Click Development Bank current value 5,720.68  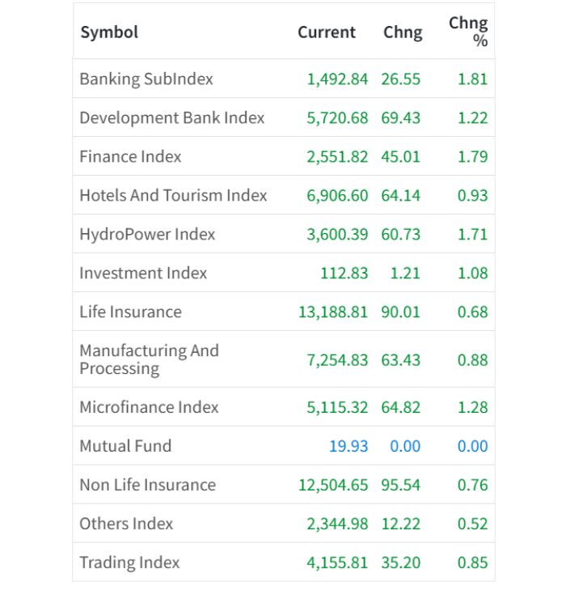pyautogui.click(x=337, y=118)
